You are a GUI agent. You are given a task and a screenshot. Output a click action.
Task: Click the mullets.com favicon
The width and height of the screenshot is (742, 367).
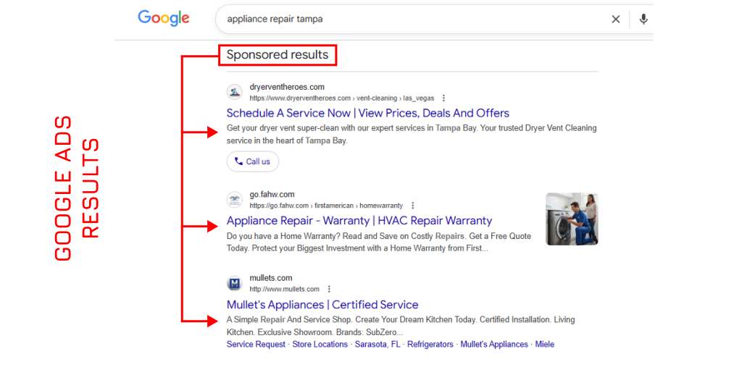pyautogui.click(x=234, y=284)
